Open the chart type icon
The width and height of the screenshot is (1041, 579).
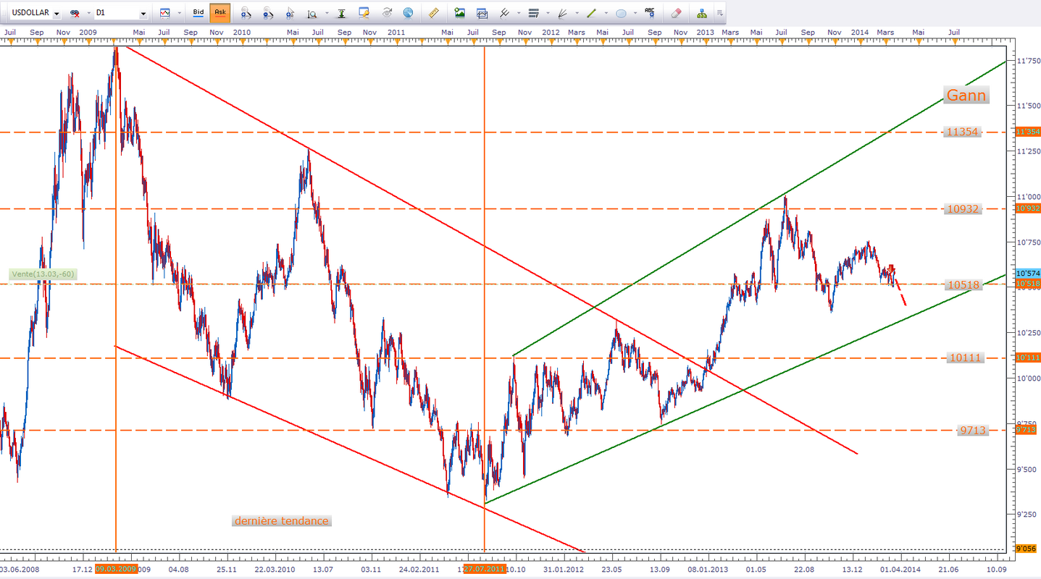[x=165, y=13]
